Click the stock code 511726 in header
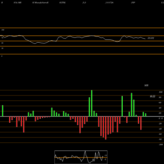 click(110, 3)
